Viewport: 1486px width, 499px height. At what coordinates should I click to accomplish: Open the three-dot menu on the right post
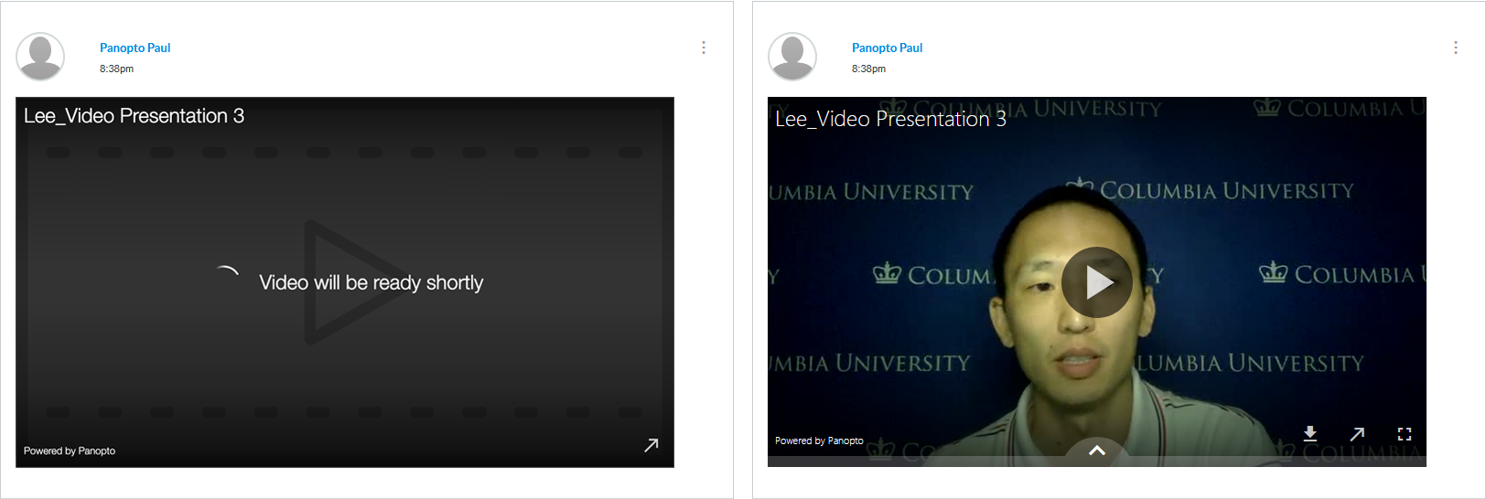point(1456,48)
